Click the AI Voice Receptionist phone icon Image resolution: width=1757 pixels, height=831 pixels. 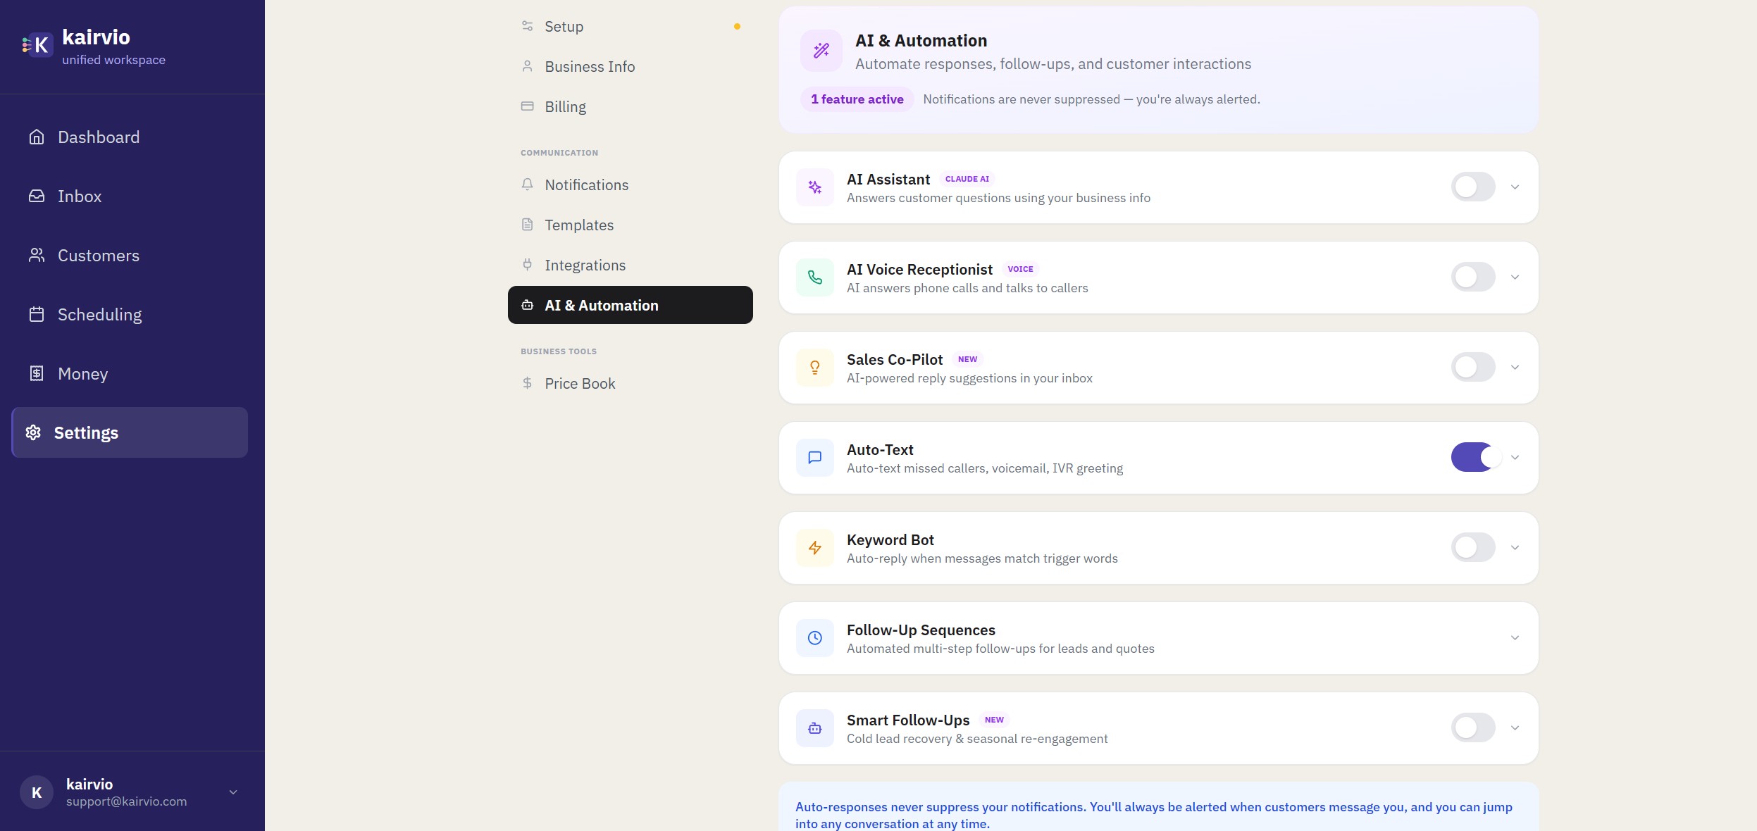tap(815, 277)
